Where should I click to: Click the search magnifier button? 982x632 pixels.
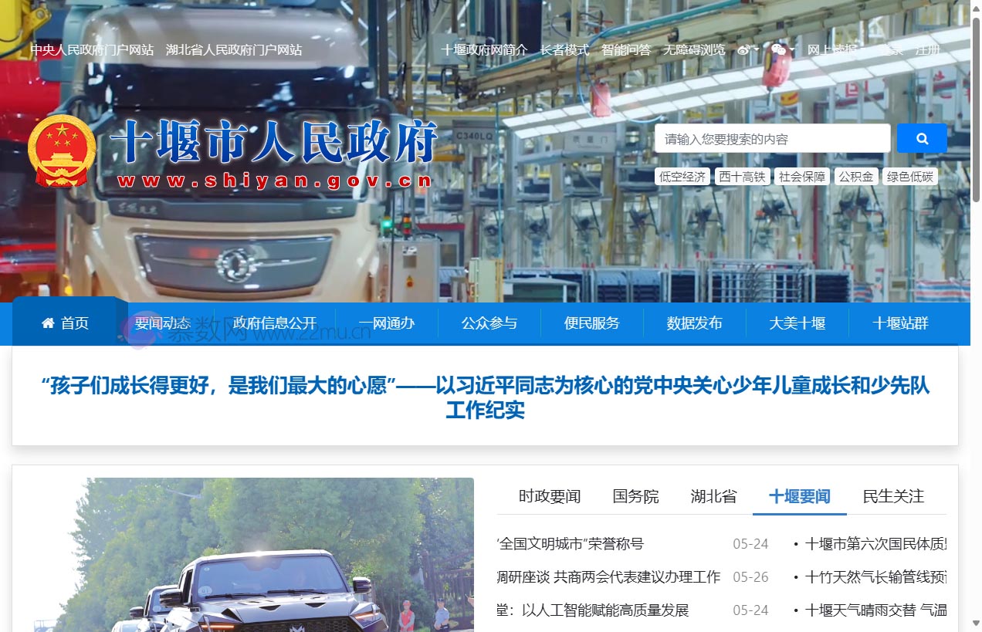coord(922,138)
